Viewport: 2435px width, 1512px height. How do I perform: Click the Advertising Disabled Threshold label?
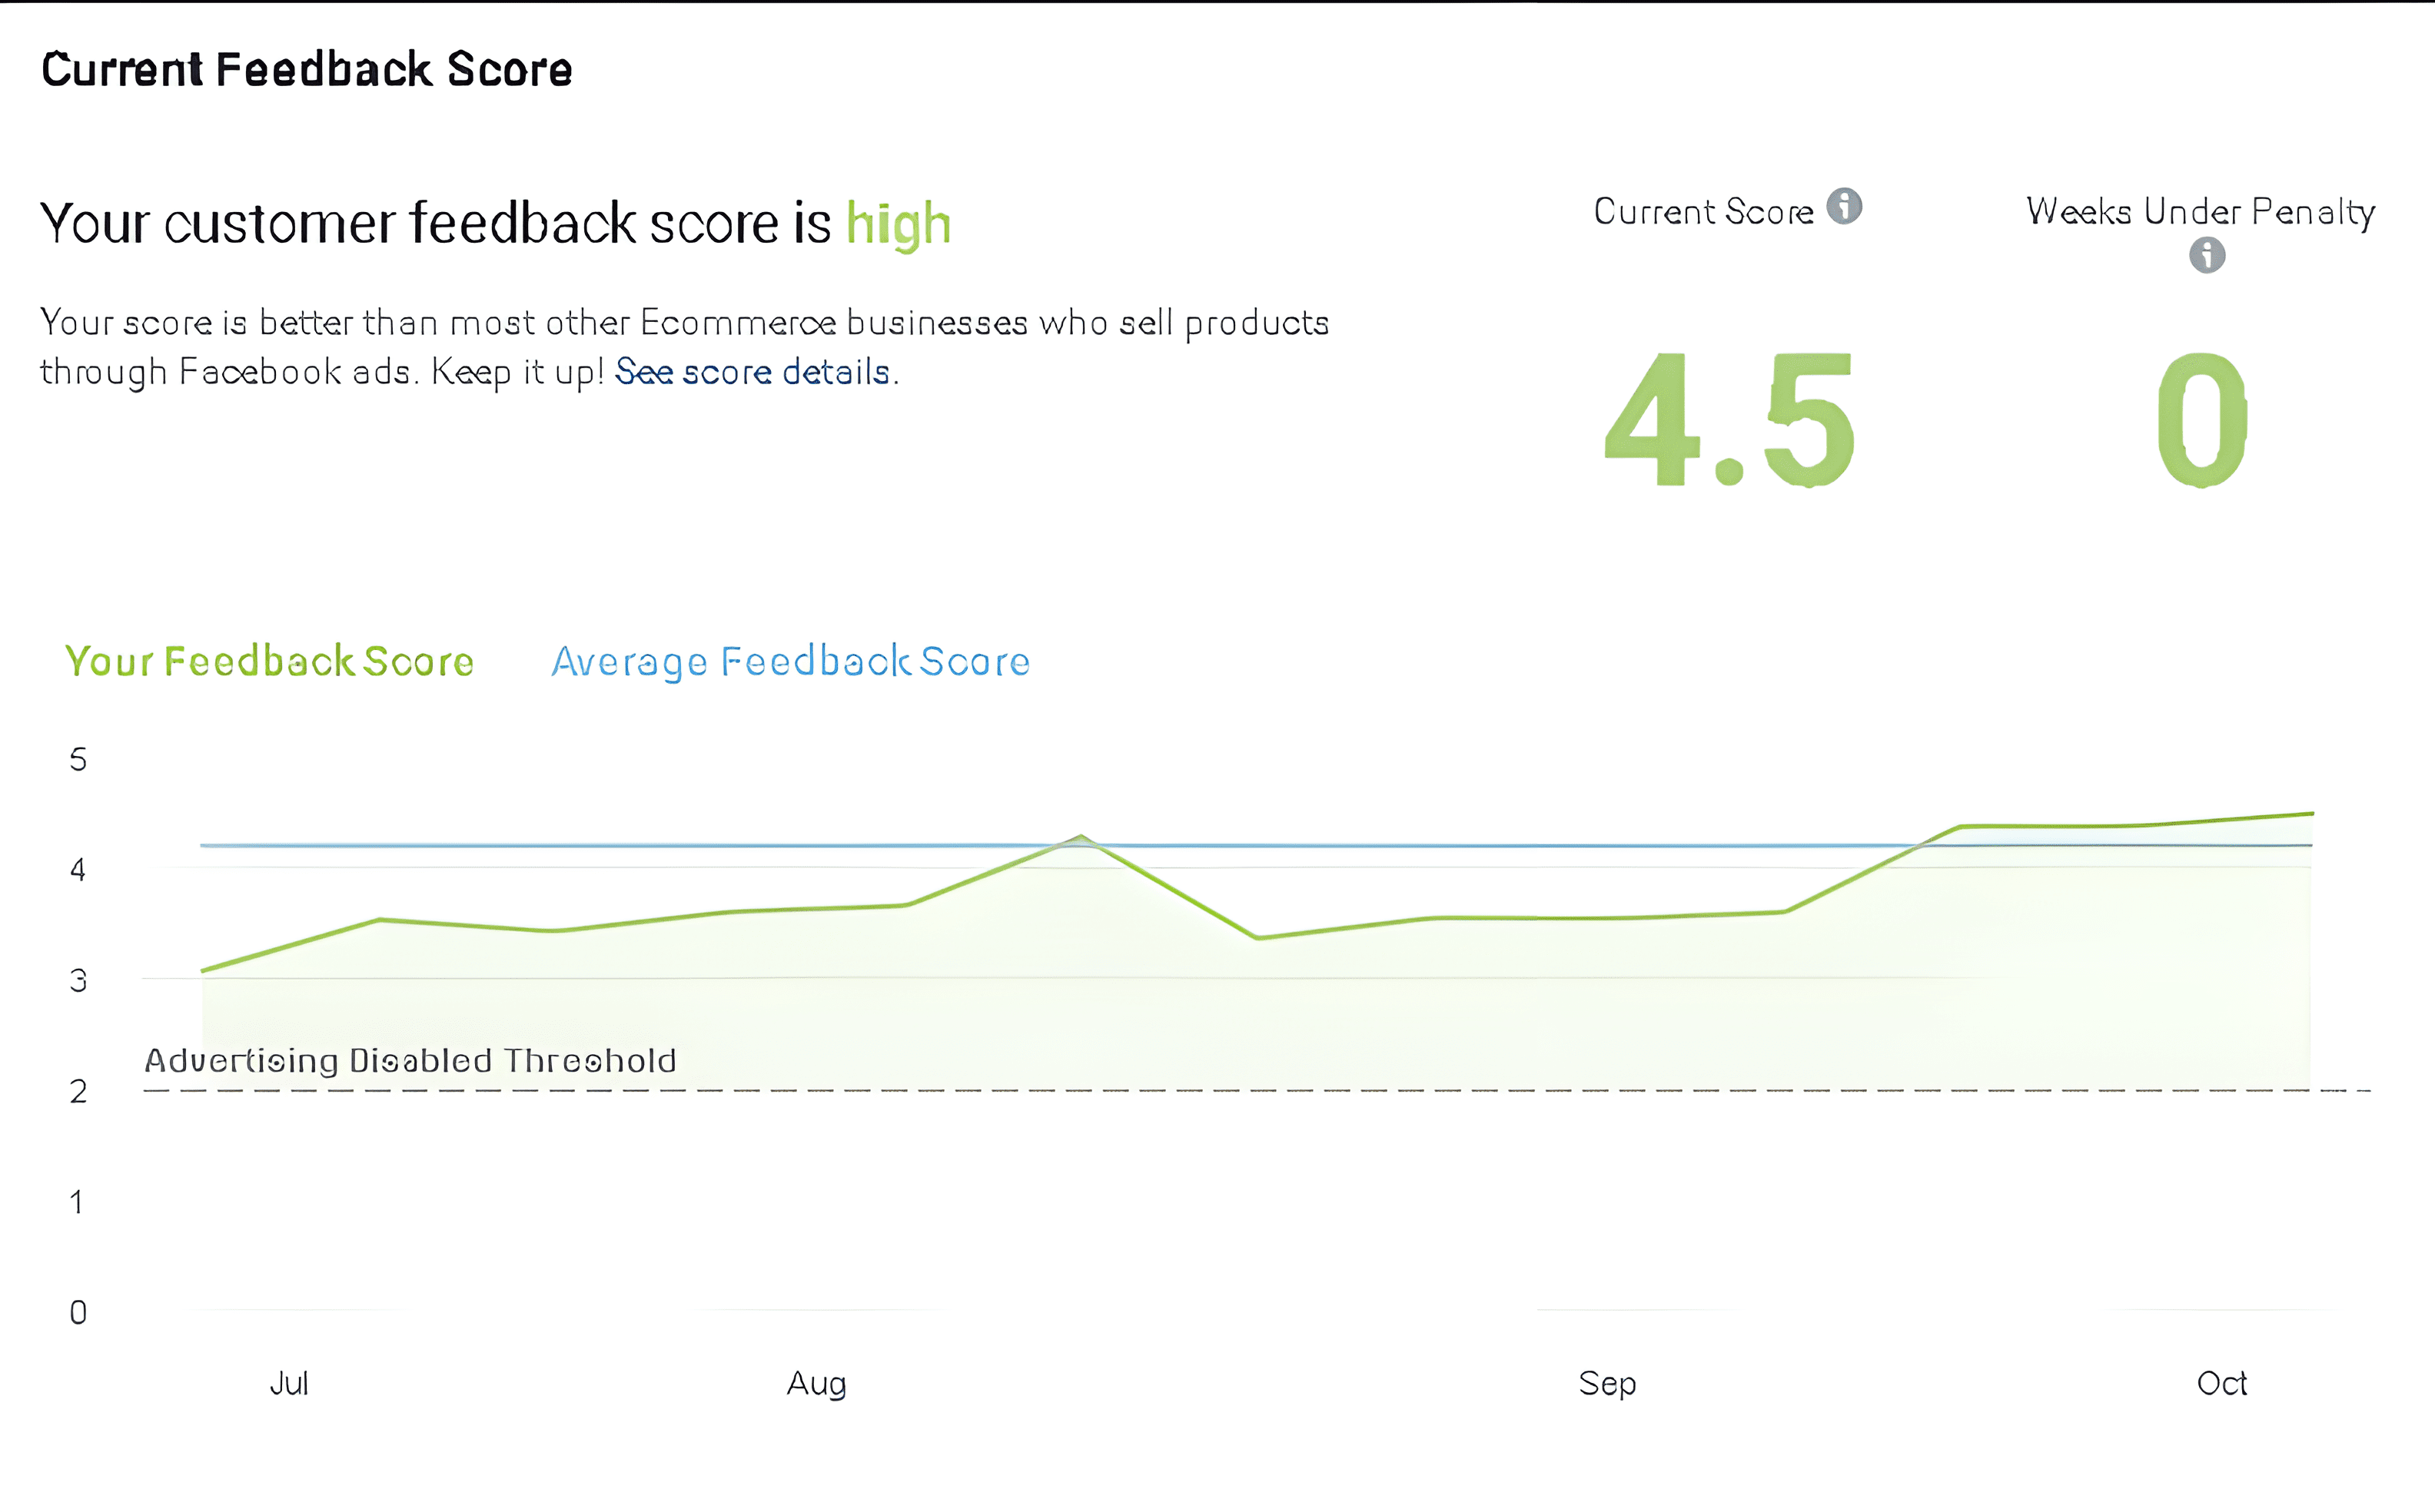tap(410, 1060)
